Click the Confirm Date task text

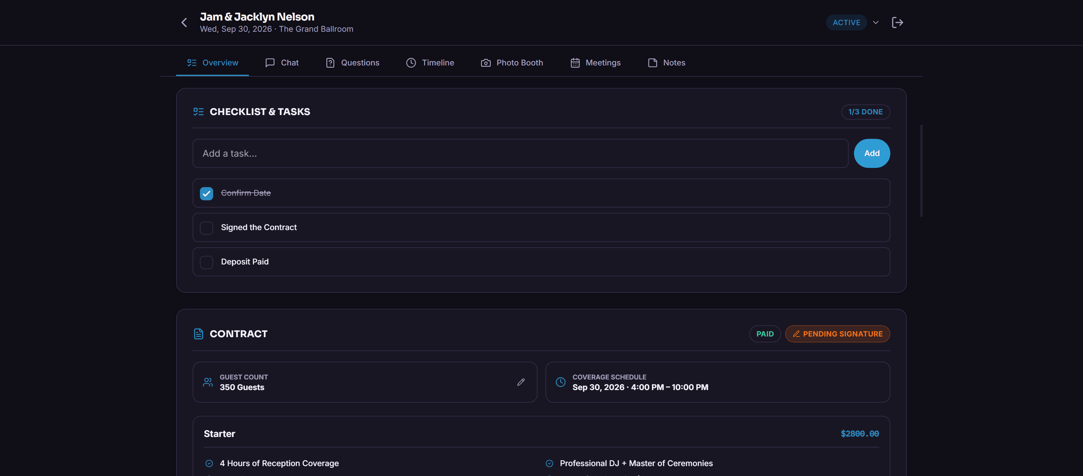click(x=246, y=193)
